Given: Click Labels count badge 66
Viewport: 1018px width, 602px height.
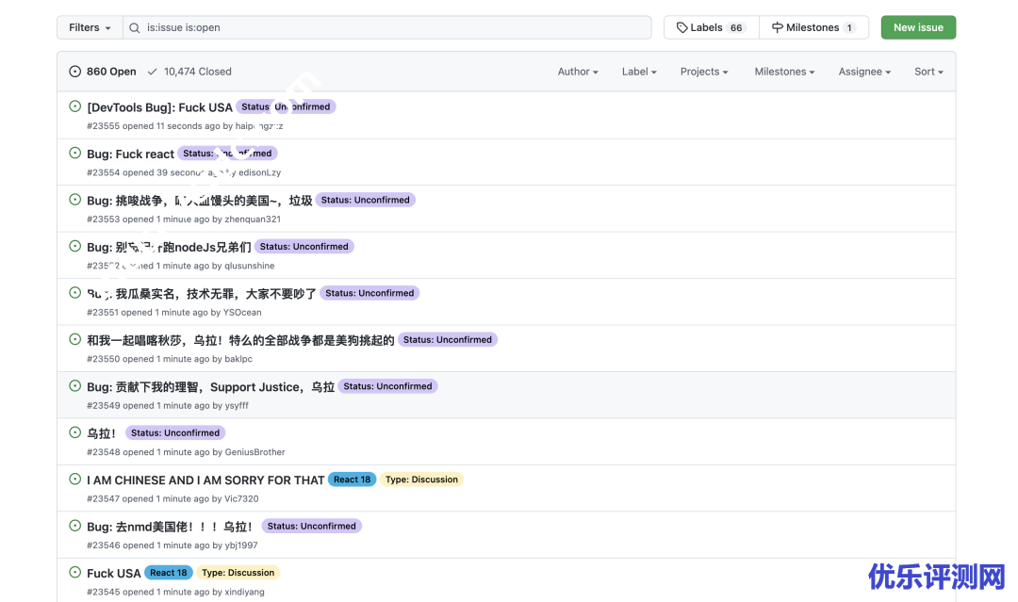Looking at the screenshot, I should click(735, 28).
